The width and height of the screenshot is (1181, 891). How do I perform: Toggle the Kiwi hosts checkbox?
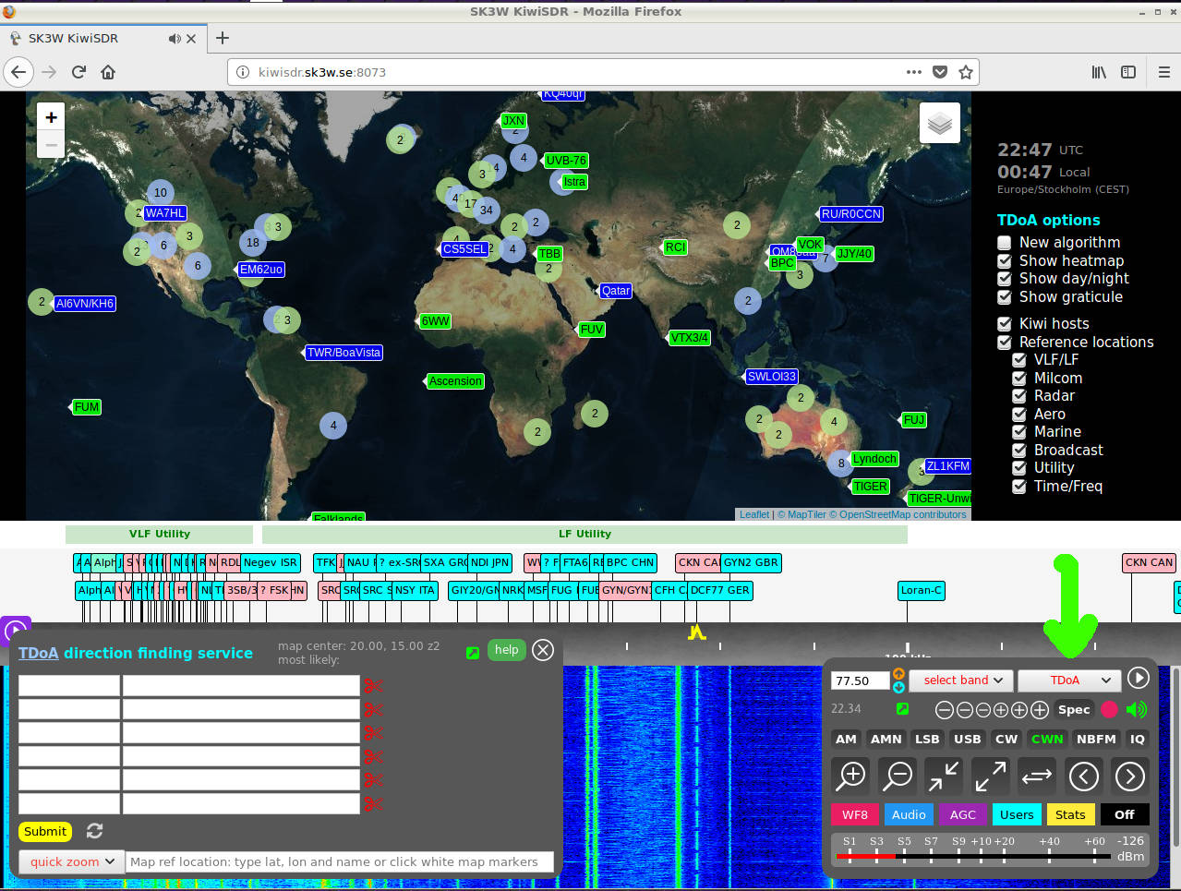pos(1005,324)
